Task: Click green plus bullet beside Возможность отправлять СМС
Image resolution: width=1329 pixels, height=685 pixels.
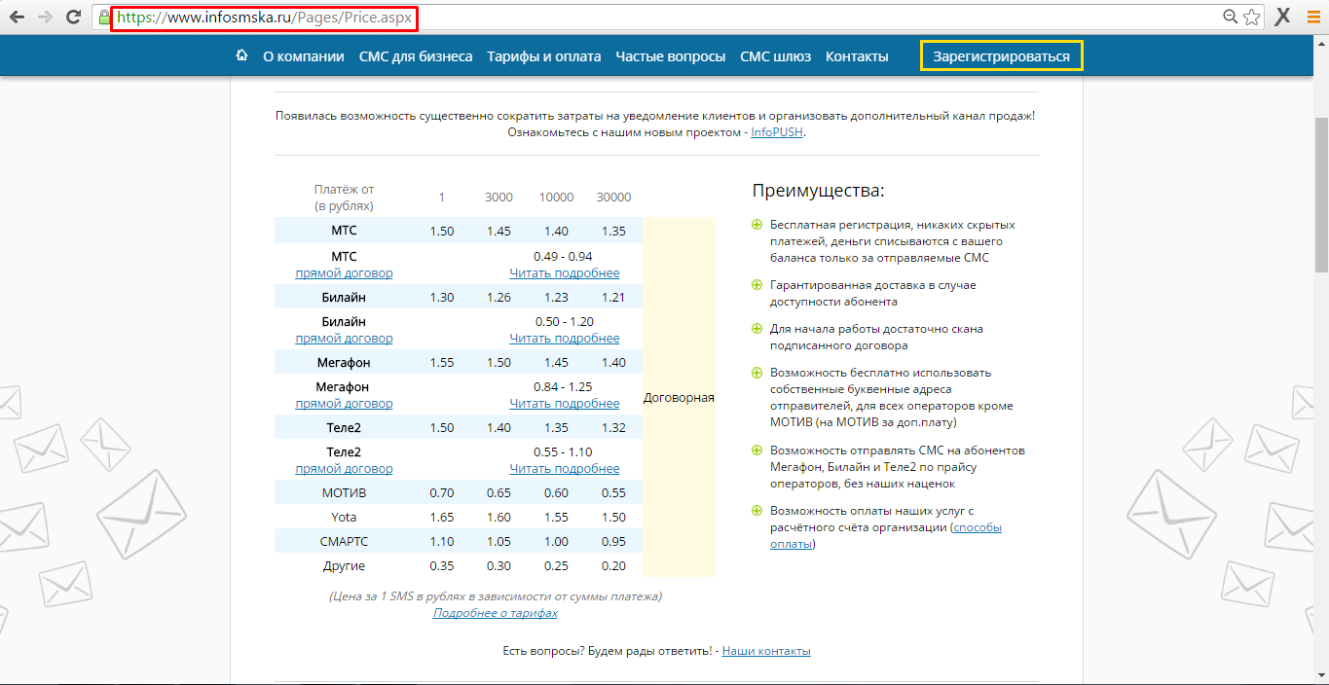Action: pos(757,451)
